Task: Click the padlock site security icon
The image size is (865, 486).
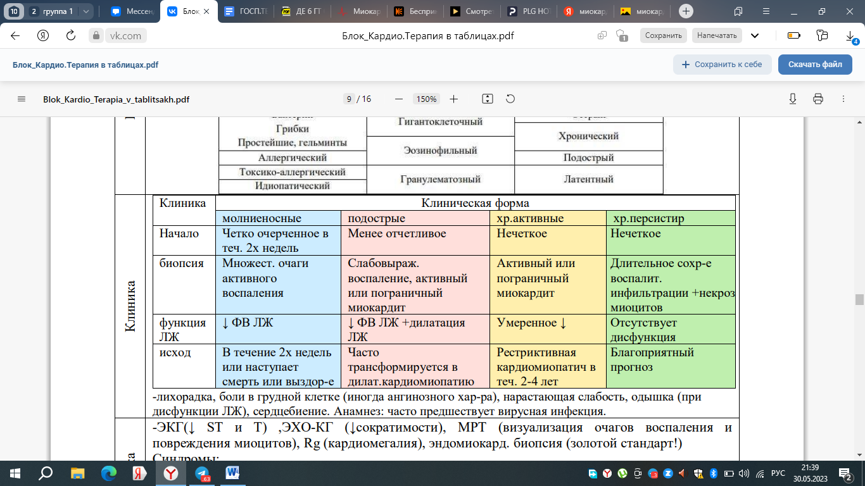Action: tap(96, 36)
